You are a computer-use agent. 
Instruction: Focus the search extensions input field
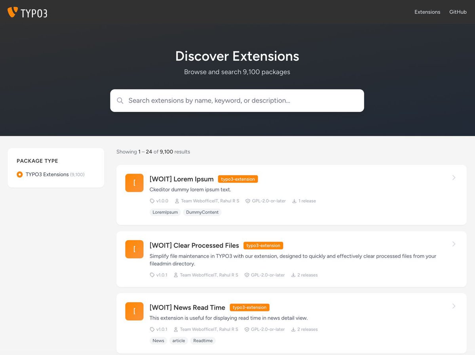tap(237, 101)
